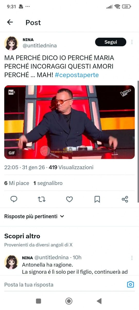Open @untitlednina profile handle
The image size is (139, 310).
(x=40, y=45)
